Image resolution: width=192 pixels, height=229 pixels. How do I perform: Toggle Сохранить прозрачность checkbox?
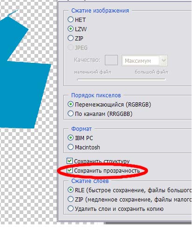(x=69, y=170)
